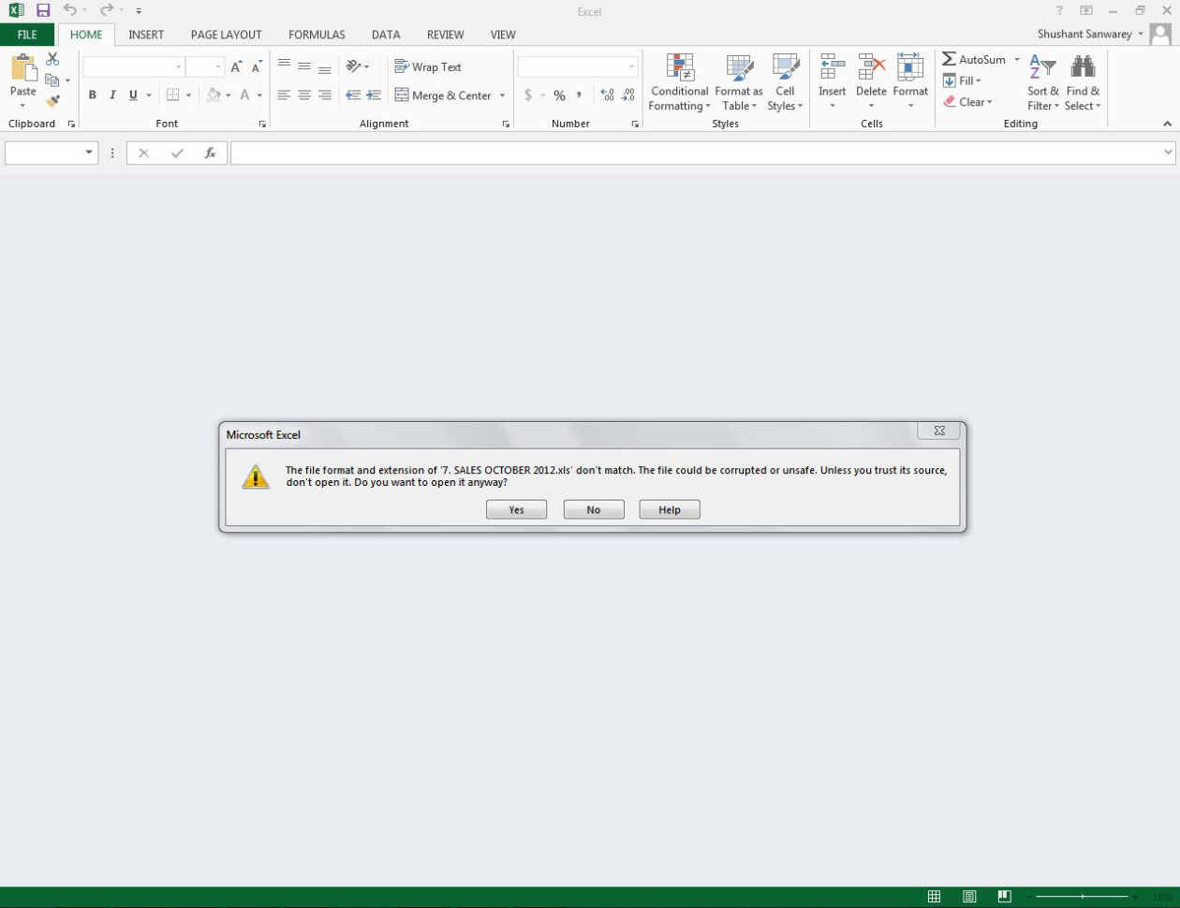Switch to the FORMULAS ribbon tab
Viewport: 1180px width, 908px height.
click(x=316, y=35)
